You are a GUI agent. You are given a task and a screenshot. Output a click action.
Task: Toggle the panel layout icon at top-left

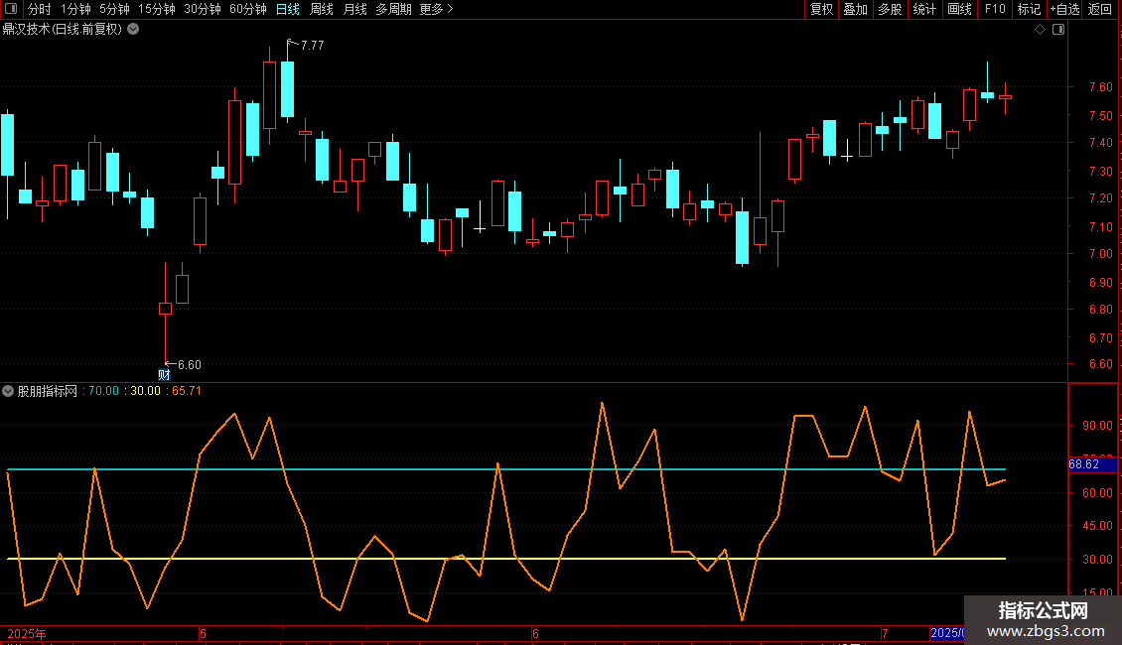pyautogui.click(x=11, y=9)
